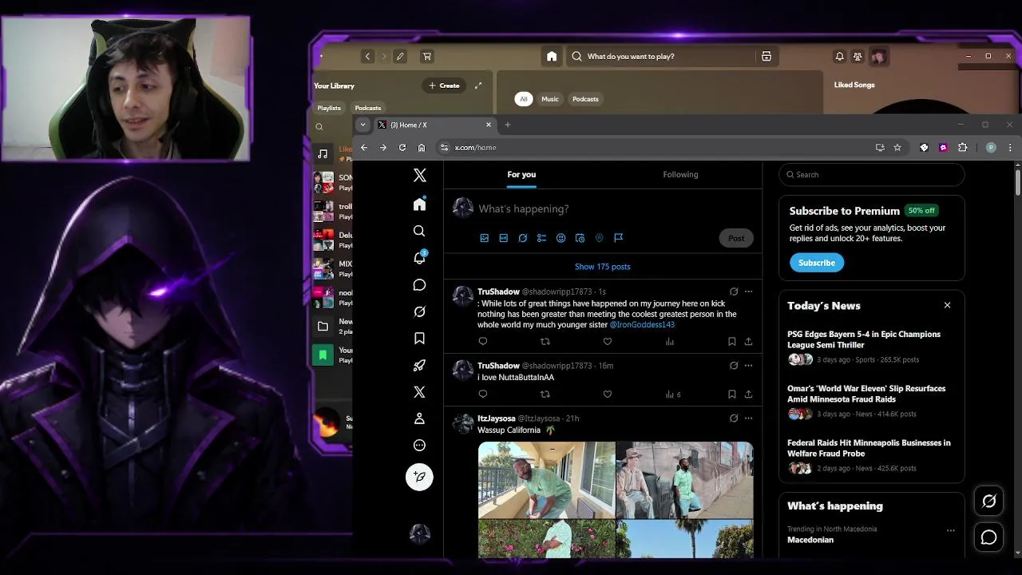This screenshot has height=575, width=1022.
Task: Like the 'i love NuttaButtaInAA' post
Action: [608, 395]
